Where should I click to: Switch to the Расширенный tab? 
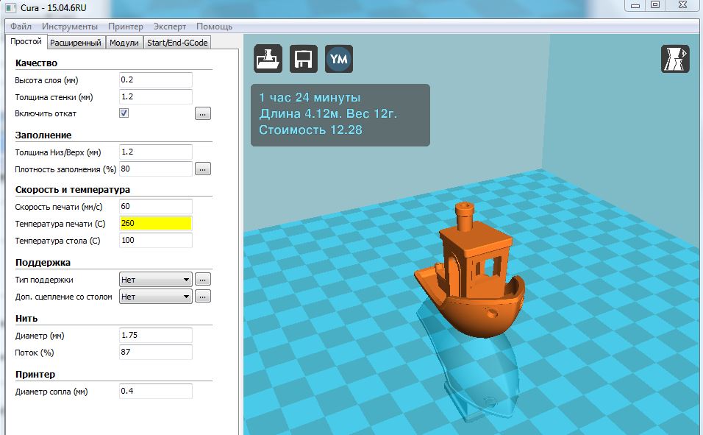point(76,43)
